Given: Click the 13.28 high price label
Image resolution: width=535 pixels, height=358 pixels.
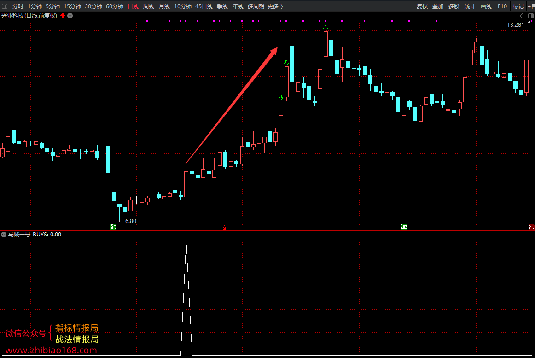Looking at the screenshot, I should pos(514,24).
